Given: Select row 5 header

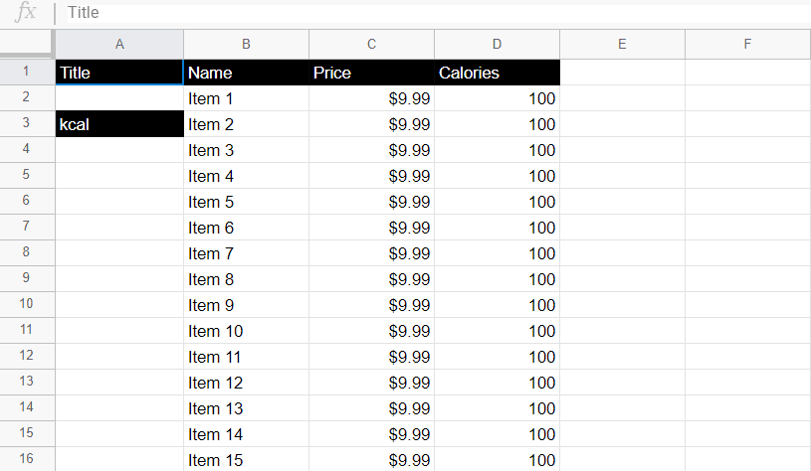Looking at the screenshot, I should (x=27, y=175).
